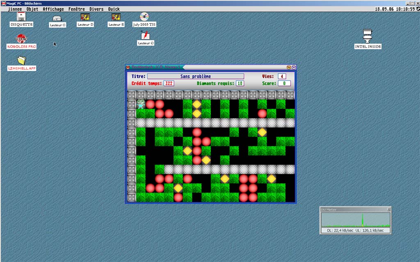The image size is (420, 262).
Task: Click the date and time "18.09.06 10:10:59"
Action: (x=395, y=9)
